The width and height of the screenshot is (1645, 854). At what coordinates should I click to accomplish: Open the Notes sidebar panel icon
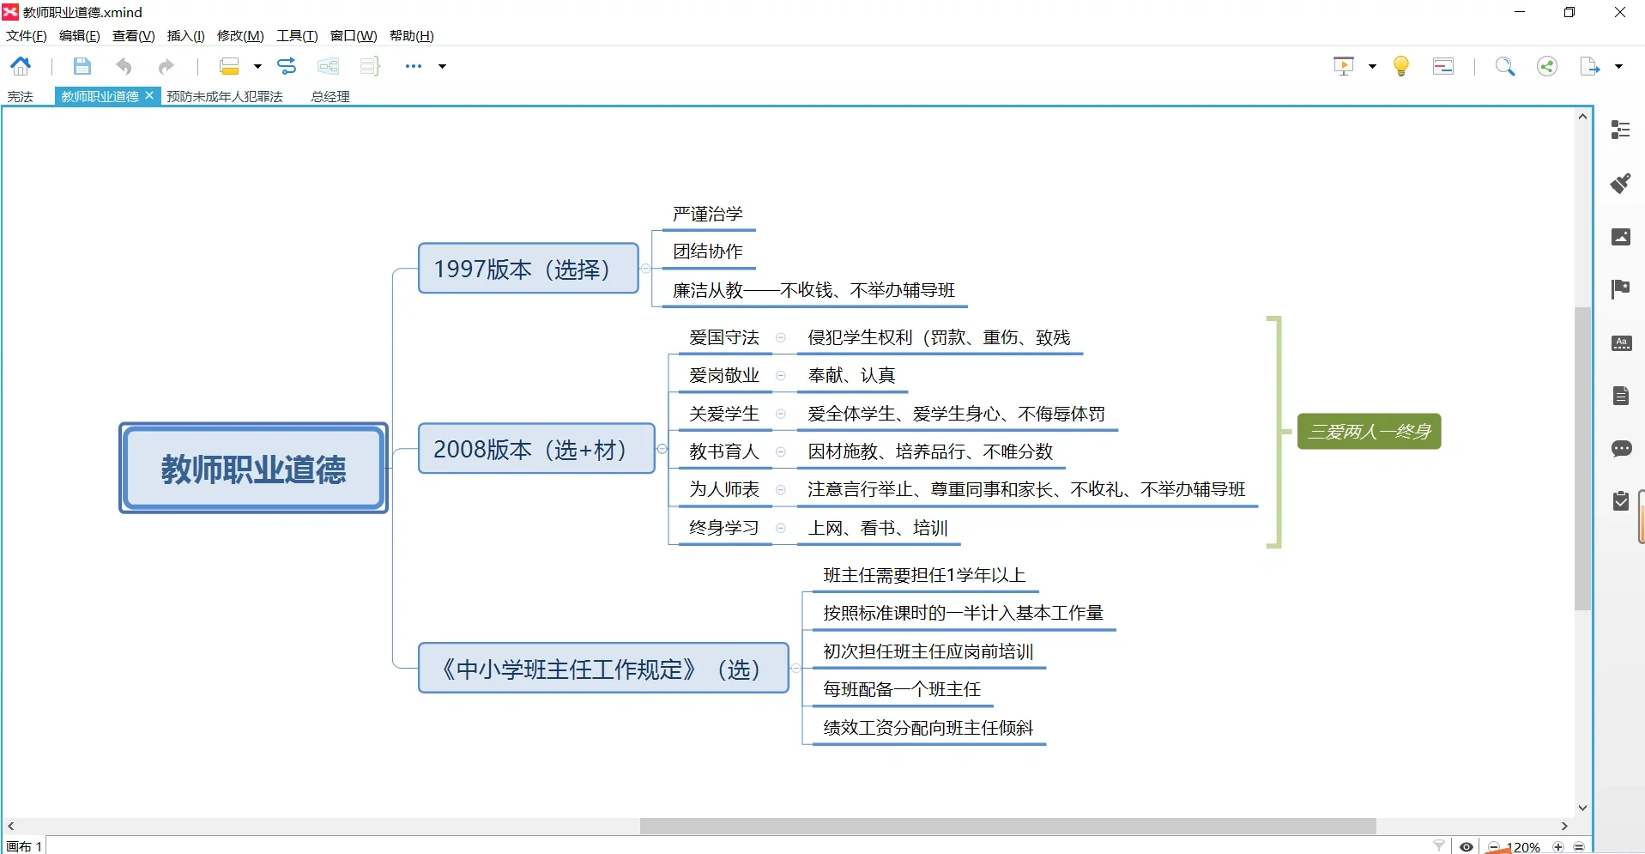coord(1621,396)
